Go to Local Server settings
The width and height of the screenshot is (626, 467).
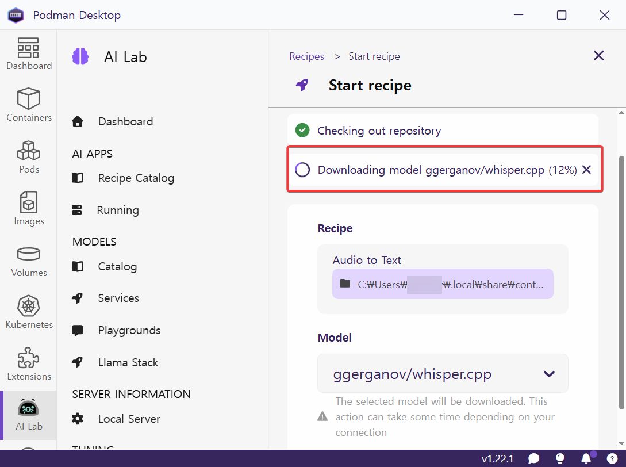pyautogui.click(x=129, y=419)
